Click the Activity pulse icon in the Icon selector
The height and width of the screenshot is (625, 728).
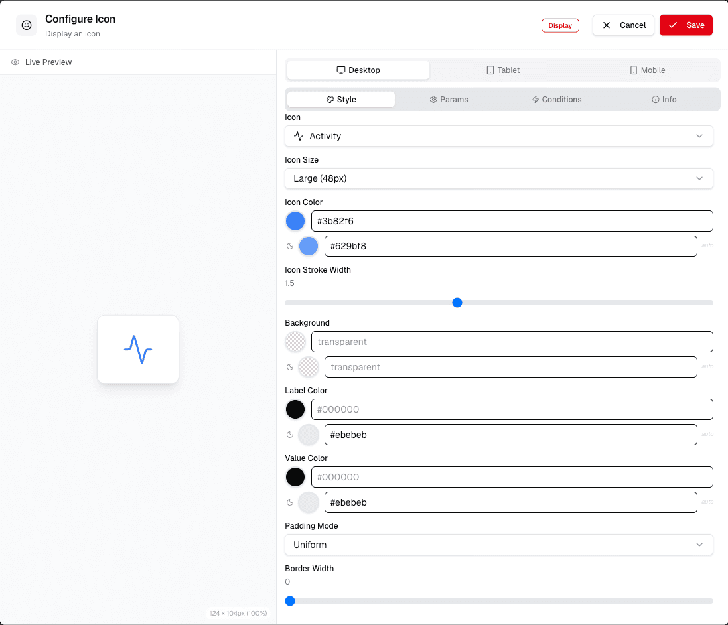(x=299, y=136)
